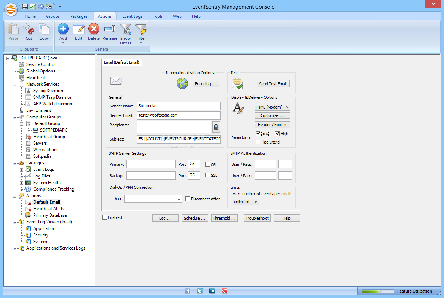Click the Threshold ... button
Screen dimensions: 444x298
225,218
